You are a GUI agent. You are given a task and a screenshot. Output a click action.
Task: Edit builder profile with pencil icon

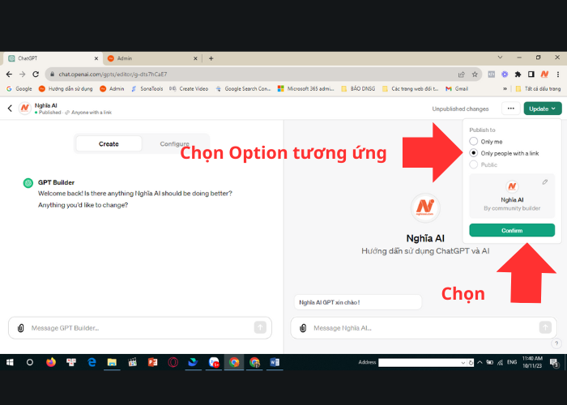545,182
